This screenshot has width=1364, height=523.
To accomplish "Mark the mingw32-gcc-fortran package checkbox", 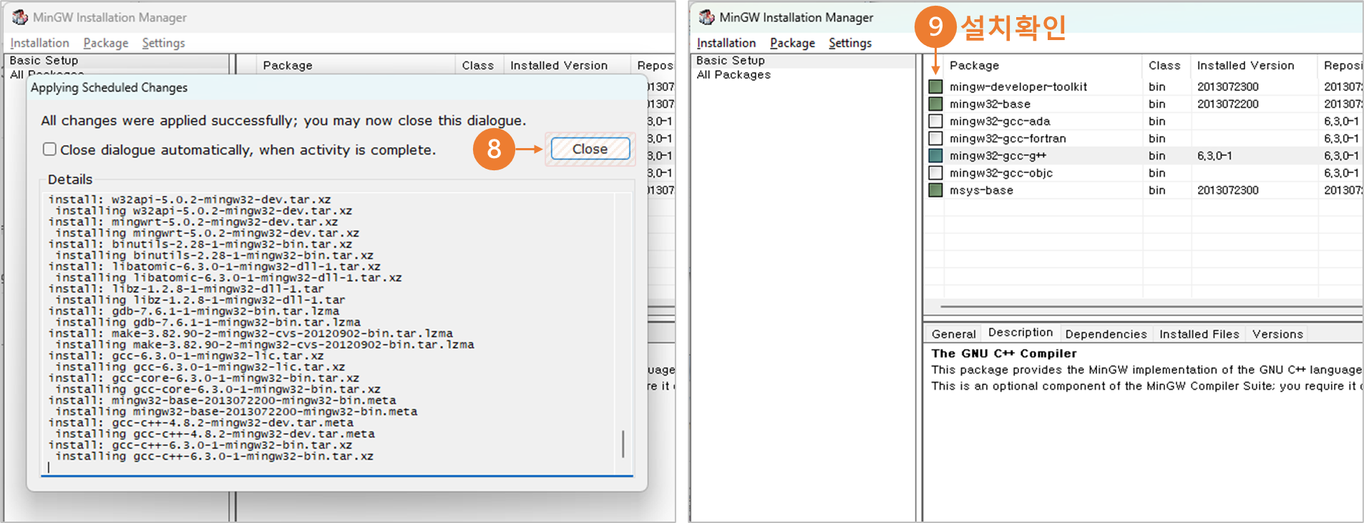I will (x=935, y=138).
